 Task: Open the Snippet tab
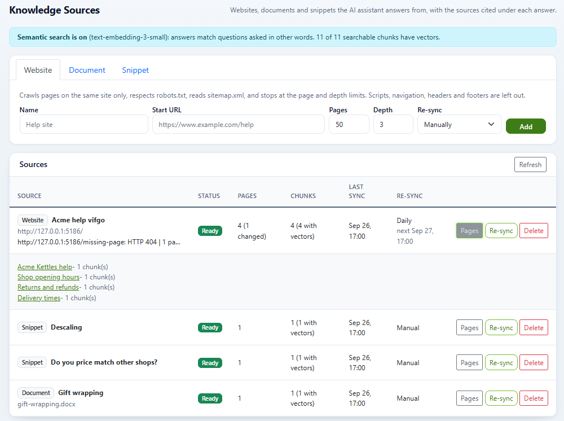tap(135, 70)
